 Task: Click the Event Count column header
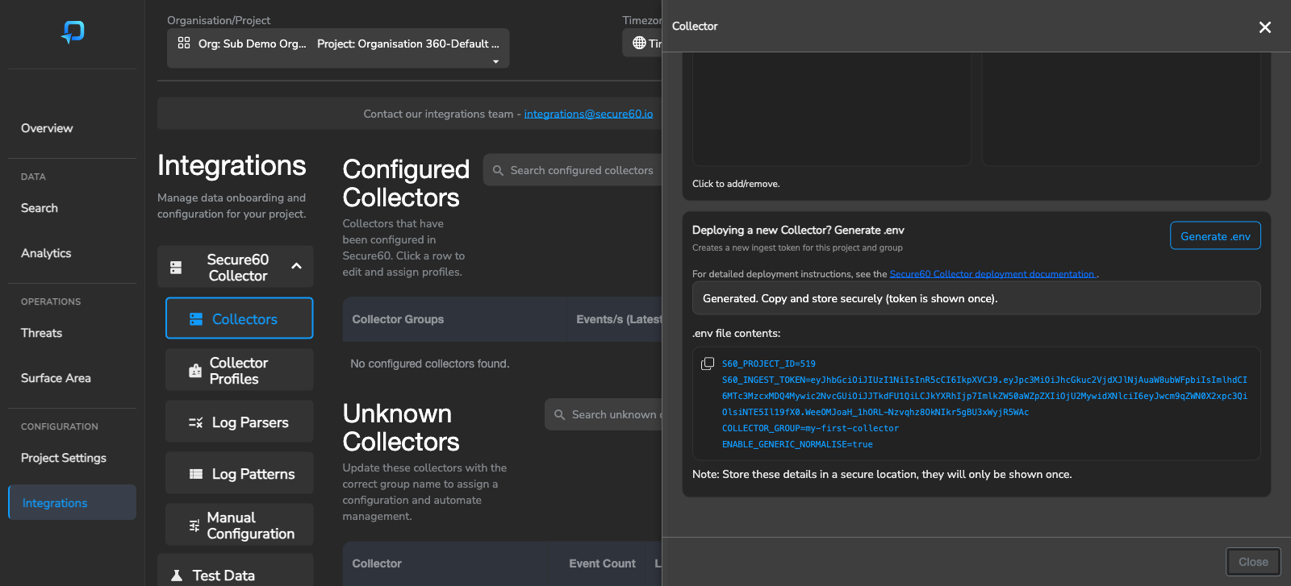(602, 563)
